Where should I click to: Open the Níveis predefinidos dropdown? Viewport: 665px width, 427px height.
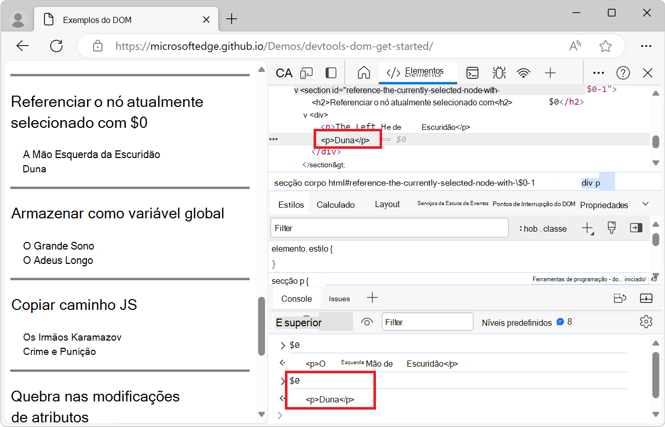tap(517, 323)
